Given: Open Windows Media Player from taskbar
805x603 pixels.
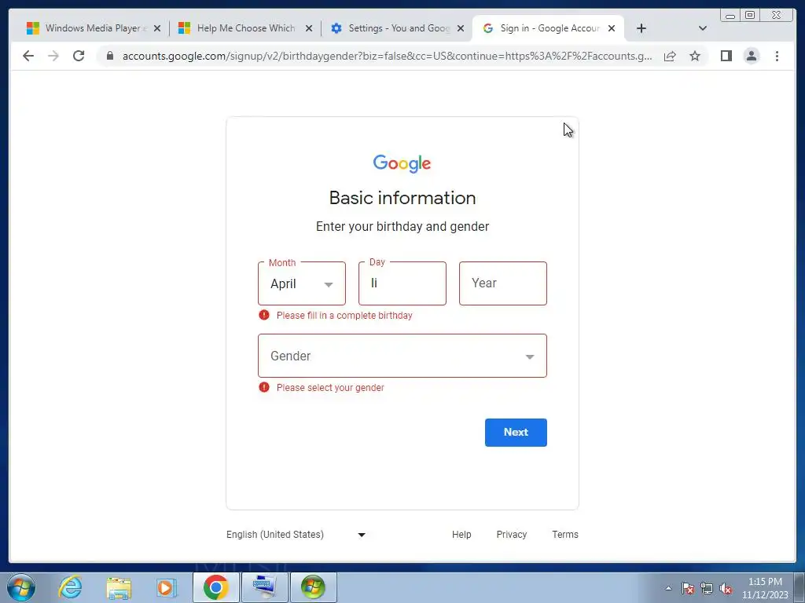Looking at the screenshot, I should pos(166,587).
